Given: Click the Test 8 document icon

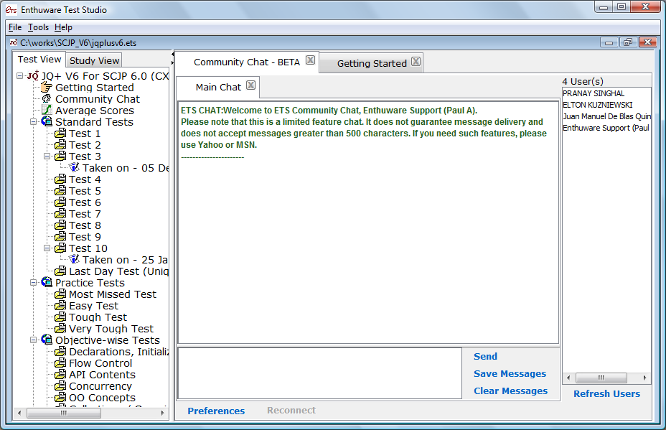Looking at the screenshot, I should [60, 225].
